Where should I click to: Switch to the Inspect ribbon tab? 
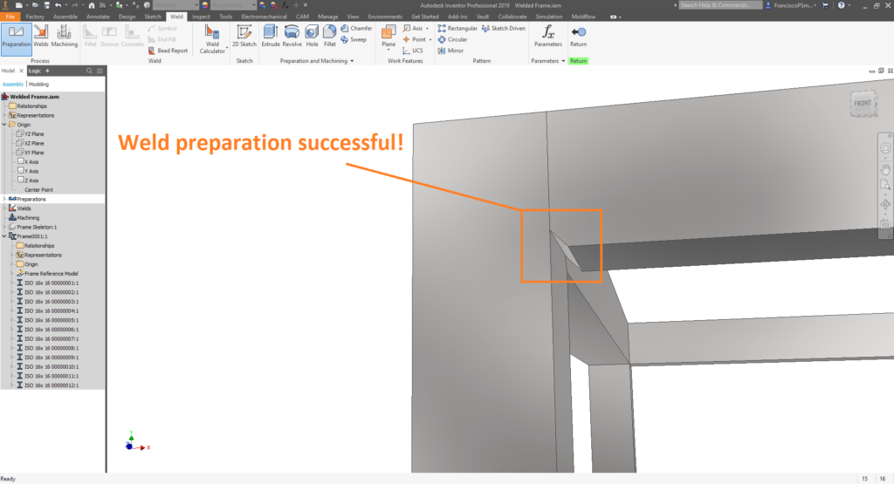click(201, 17)
